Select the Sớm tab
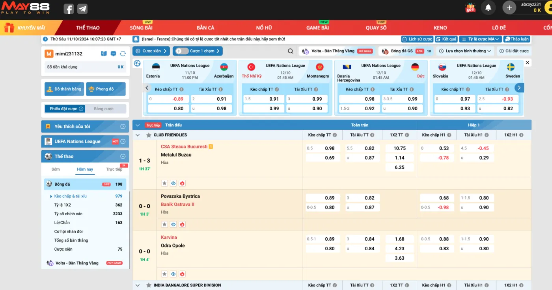Image resolution: width=552 pixels, height=290 pixels. (x=56, y=169)
